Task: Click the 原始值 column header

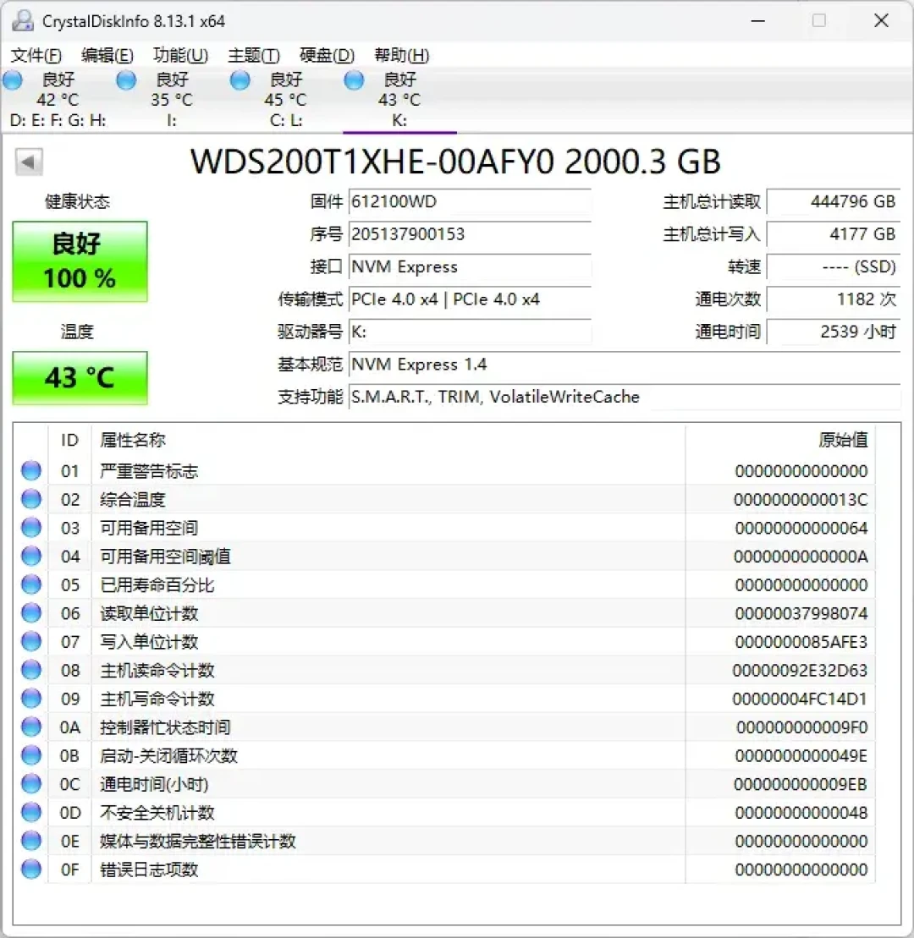Action: pyautogui.click(x=780, y=441)
